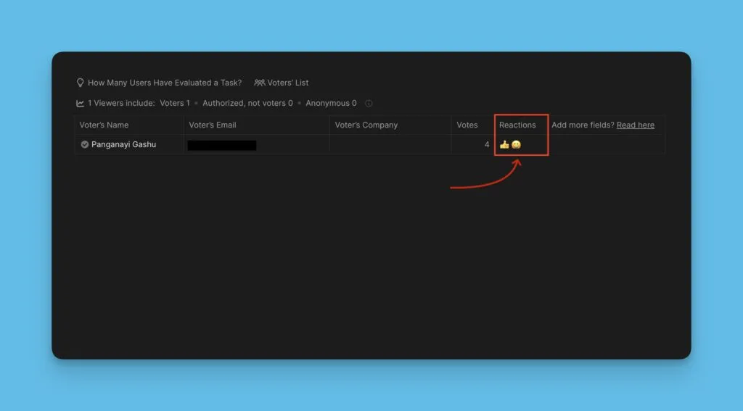Click the info circle after Anonymous 0
This screenshot has width=743, height=411.
(369, 104)
